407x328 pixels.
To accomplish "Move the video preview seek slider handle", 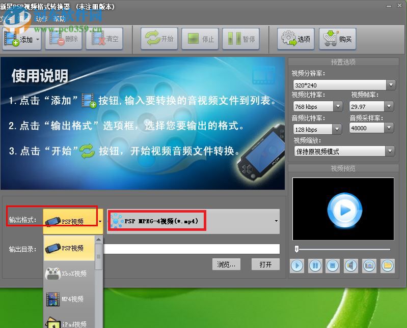I will (296, 249).
